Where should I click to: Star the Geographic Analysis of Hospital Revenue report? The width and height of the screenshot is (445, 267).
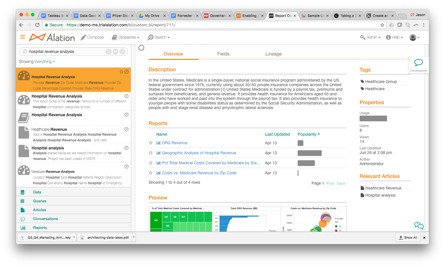coord(151,153)
